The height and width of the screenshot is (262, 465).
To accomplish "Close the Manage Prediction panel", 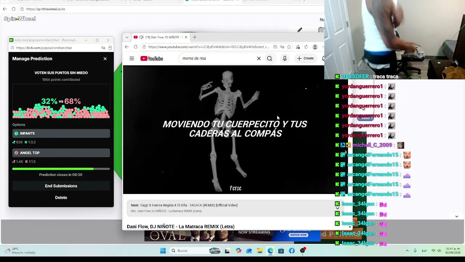I will tap(105, 59).
